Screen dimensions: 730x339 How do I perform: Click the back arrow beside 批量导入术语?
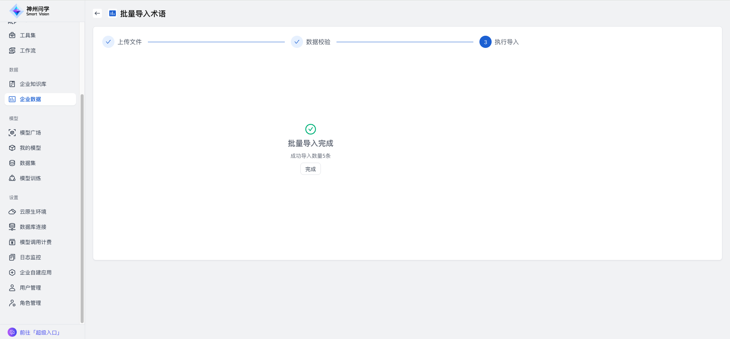(x=97, y=13)
